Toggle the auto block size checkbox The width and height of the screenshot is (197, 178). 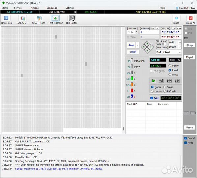point(165,44)
